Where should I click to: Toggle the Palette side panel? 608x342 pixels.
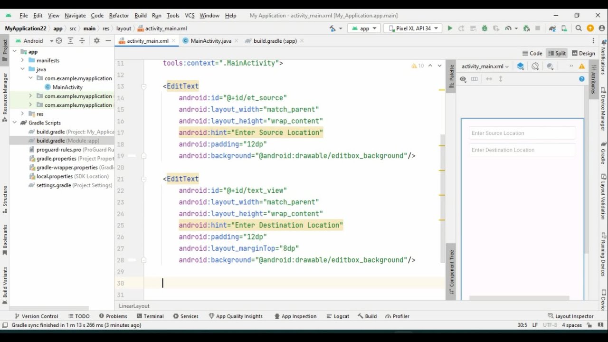click(x=452, y=76)
